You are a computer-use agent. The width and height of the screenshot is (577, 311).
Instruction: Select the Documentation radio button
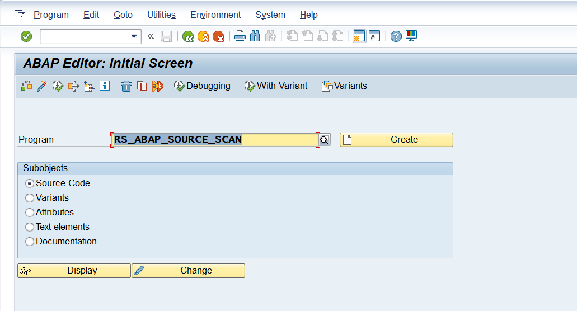tap(30, 242)
